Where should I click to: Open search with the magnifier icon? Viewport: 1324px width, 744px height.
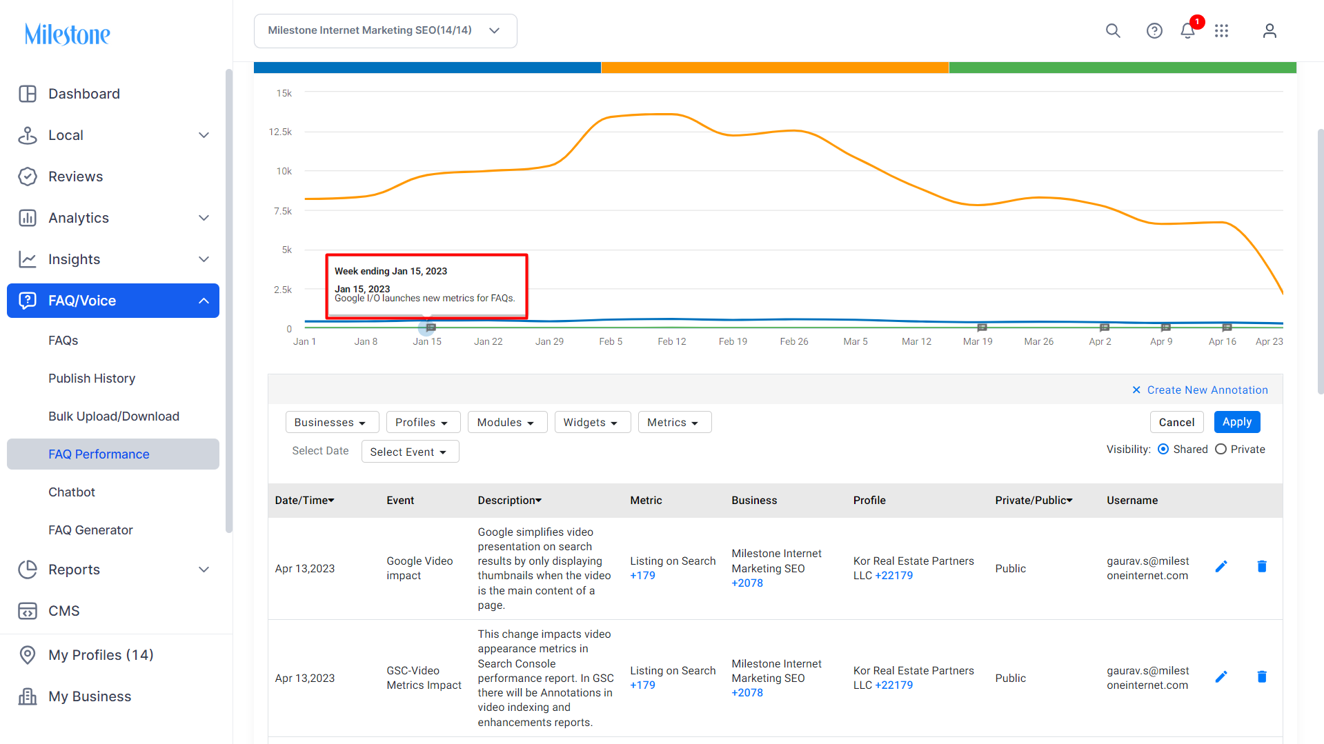1113,31
